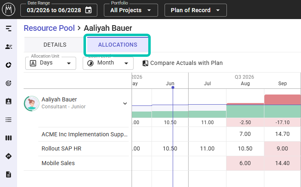301x187 pixels.
Task: Open the gantt-style bars sidebar icon
Action: tap(9, 28)
